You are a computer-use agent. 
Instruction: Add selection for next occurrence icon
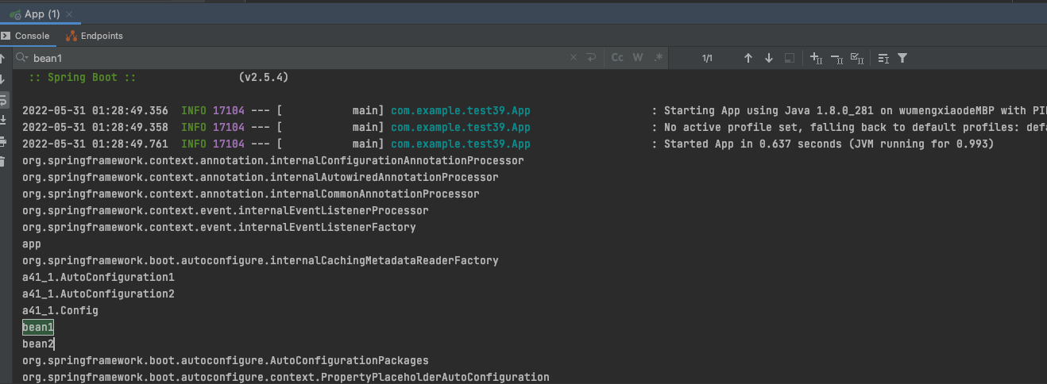click(x=816, y=58)
